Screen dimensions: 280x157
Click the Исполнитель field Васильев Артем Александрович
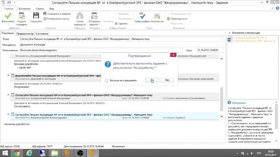tap(101, 50)
